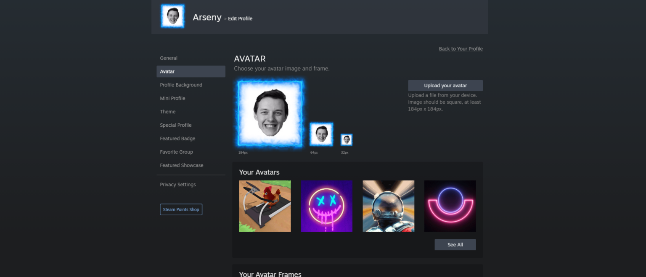646x277 pixels.
Task: Follow the Back to Your Profile link
Action: 461,49
